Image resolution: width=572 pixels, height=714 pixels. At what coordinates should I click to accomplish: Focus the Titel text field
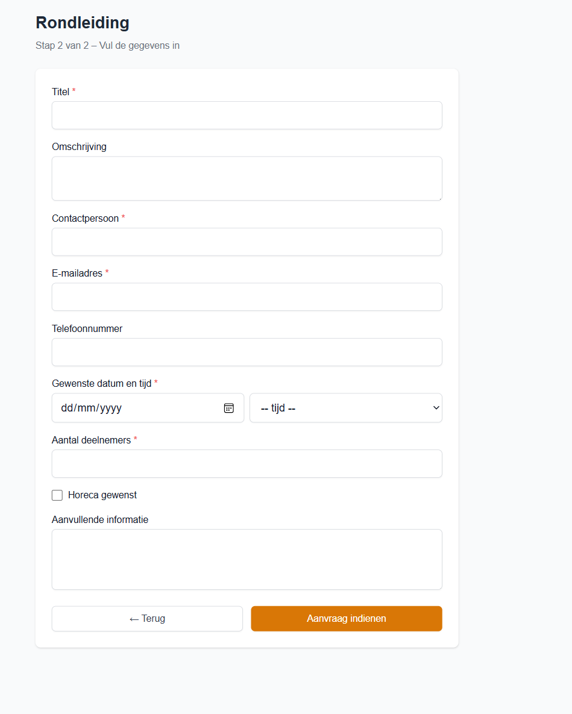pos(247,115)
